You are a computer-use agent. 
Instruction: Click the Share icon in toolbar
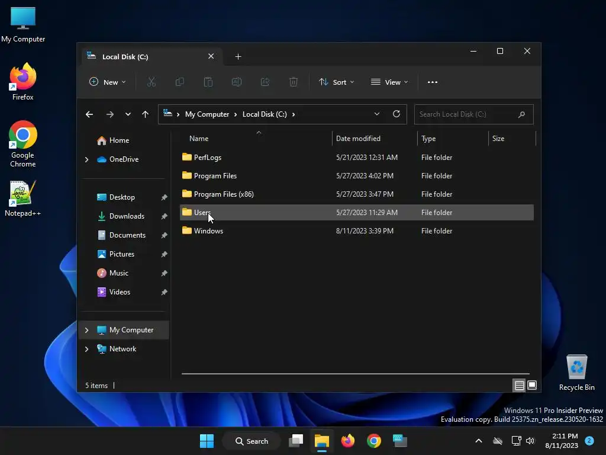pyautogui.click(x=265, y=82)
